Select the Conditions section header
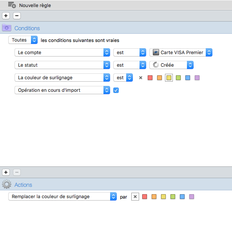This screenshot has width=232, height=228. pyautogui.click(x=27, y=28)
